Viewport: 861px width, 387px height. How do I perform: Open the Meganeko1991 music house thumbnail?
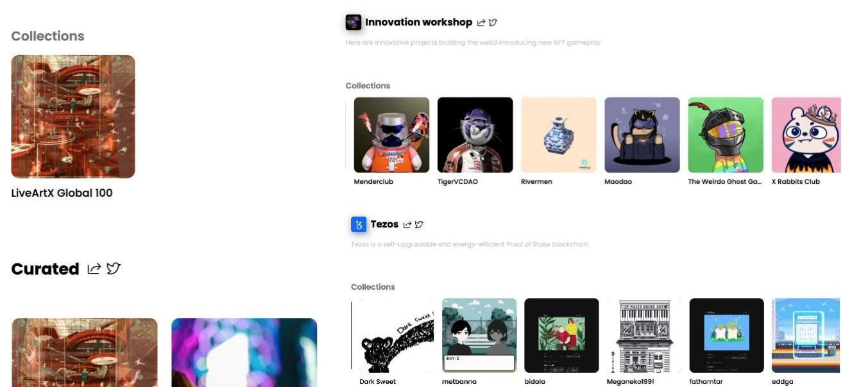pos(644,335)
